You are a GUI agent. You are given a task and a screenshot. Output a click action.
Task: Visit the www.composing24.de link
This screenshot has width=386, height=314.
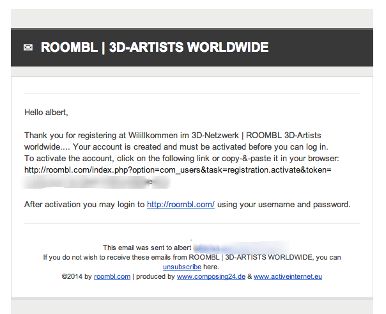[x=211, y=276]
